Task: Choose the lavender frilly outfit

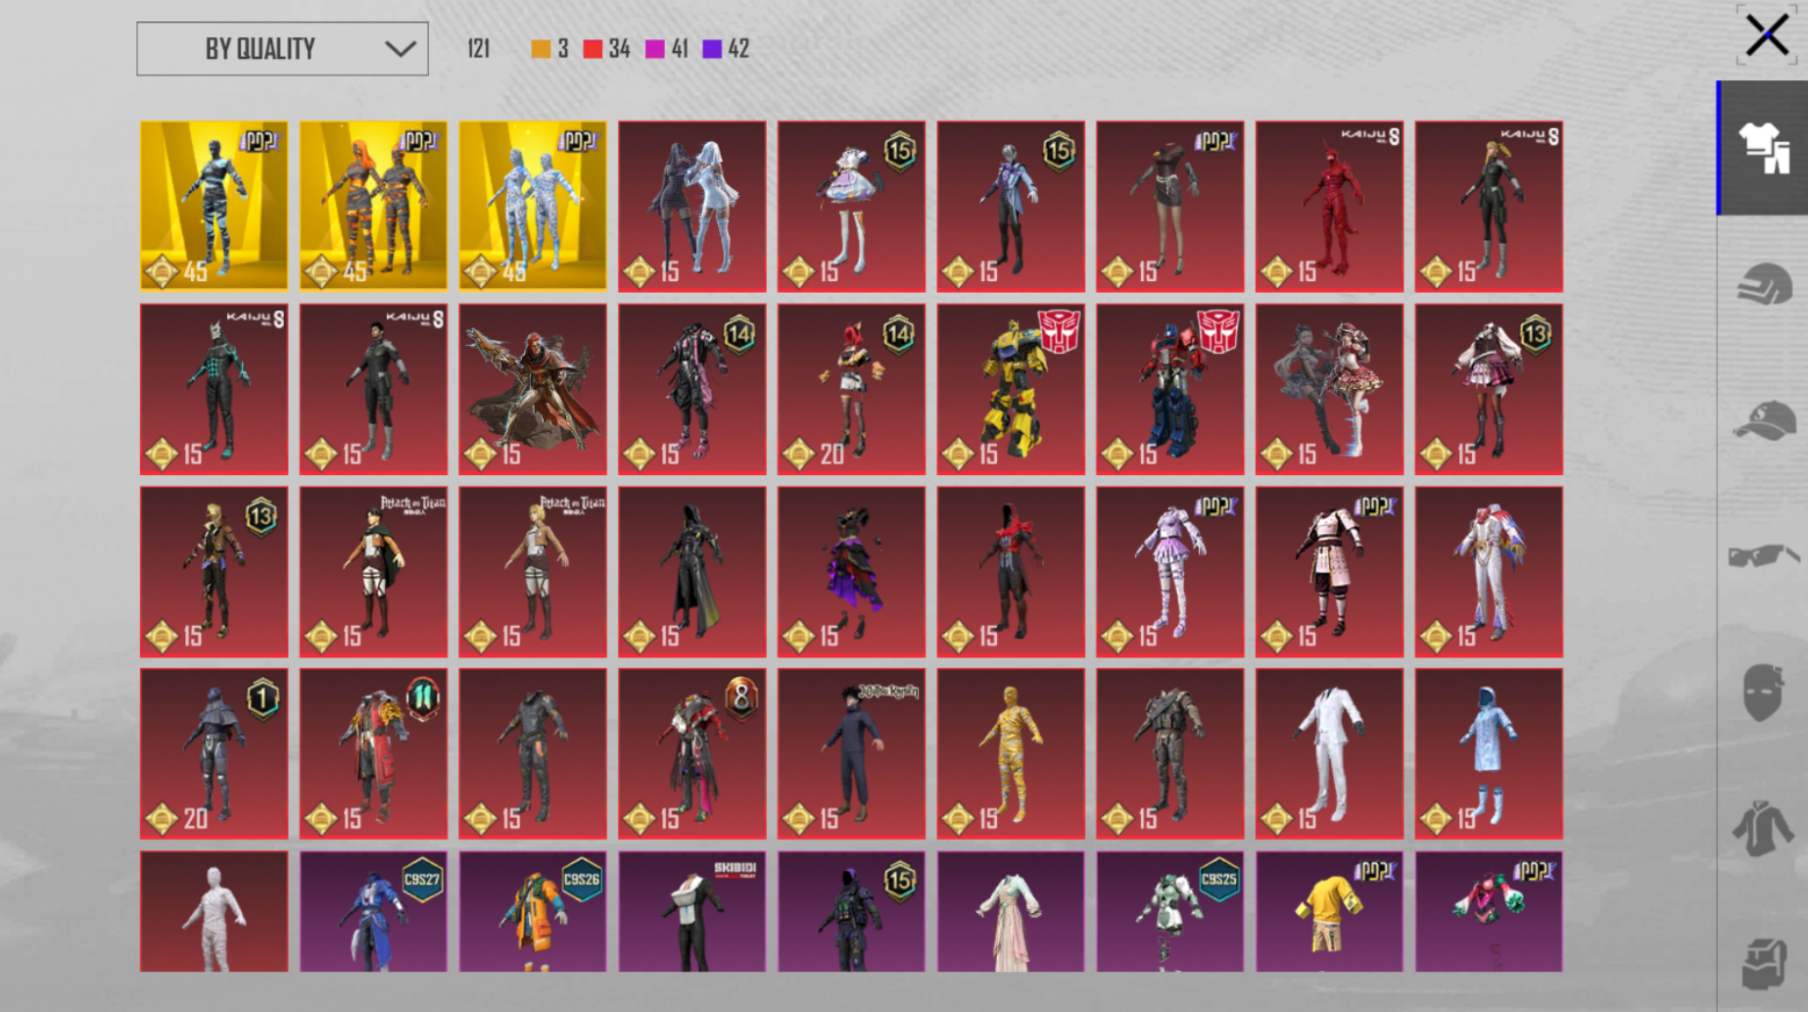Action: click(1170, 572)
